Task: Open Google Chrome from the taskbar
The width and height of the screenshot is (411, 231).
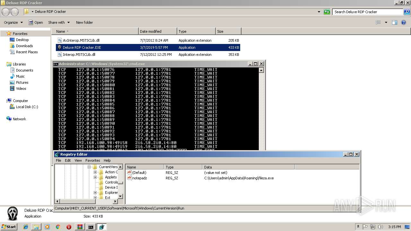Action: tap(58, 227)
